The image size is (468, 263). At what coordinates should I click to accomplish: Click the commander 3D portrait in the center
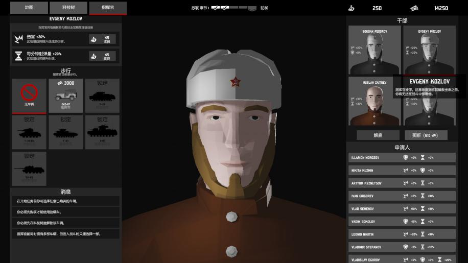[233, 155]
